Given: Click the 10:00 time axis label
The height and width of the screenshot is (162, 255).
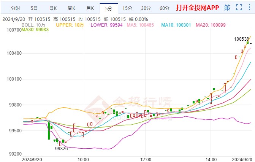Looking at the screenshot, I should click(83, 159).
